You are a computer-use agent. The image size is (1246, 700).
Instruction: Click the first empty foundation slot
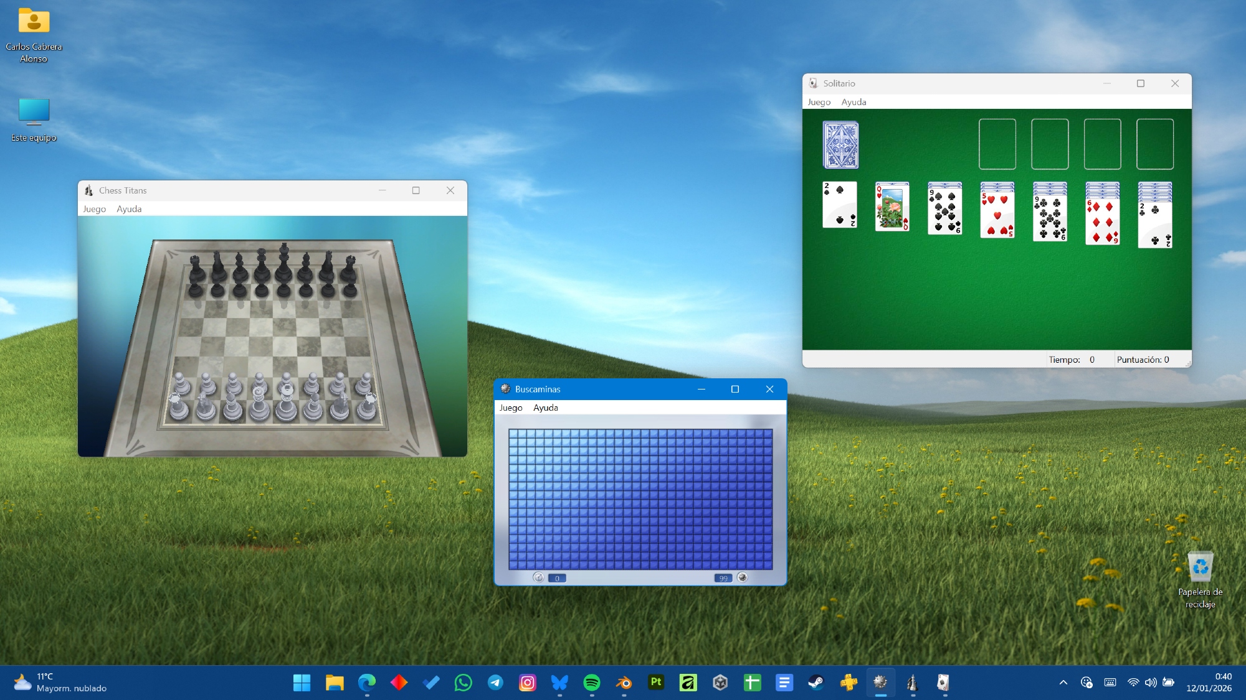coord(997,144)
